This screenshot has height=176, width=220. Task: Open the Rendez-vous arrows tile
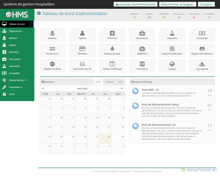pos(52,51)
